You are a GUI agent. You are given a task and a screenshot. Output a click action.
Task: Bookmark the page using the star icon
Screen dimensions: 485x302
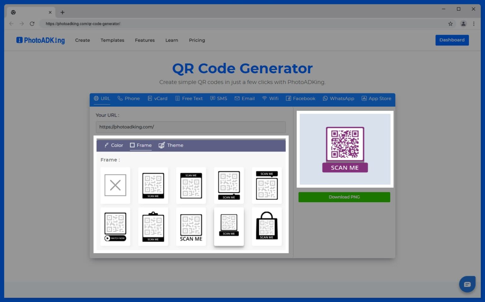pos(451,24)
